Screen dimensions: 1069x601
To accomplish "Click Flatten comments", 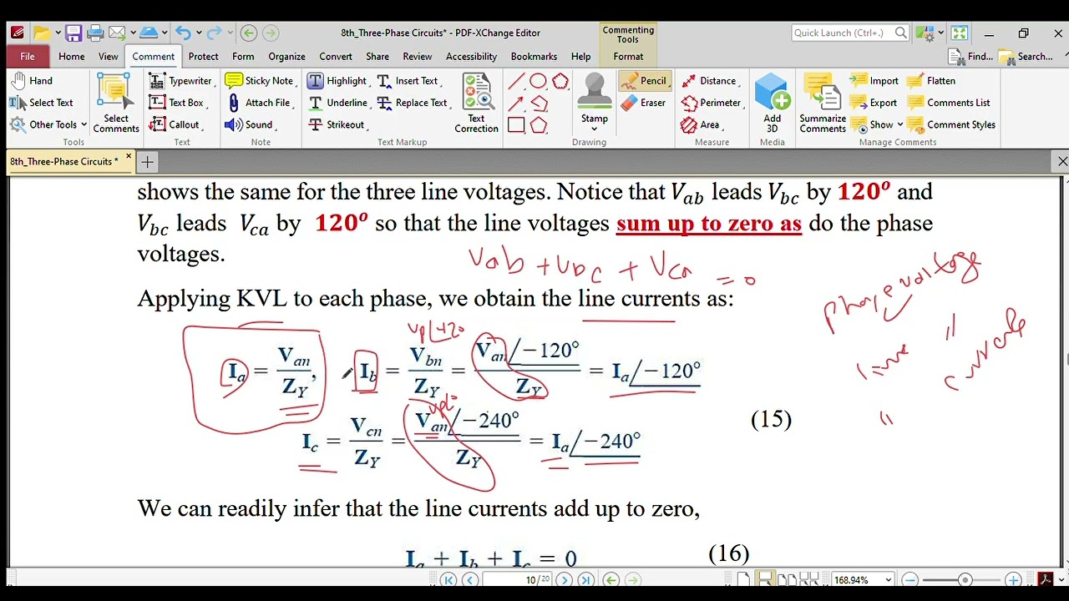I will click(x=931, y=81).
